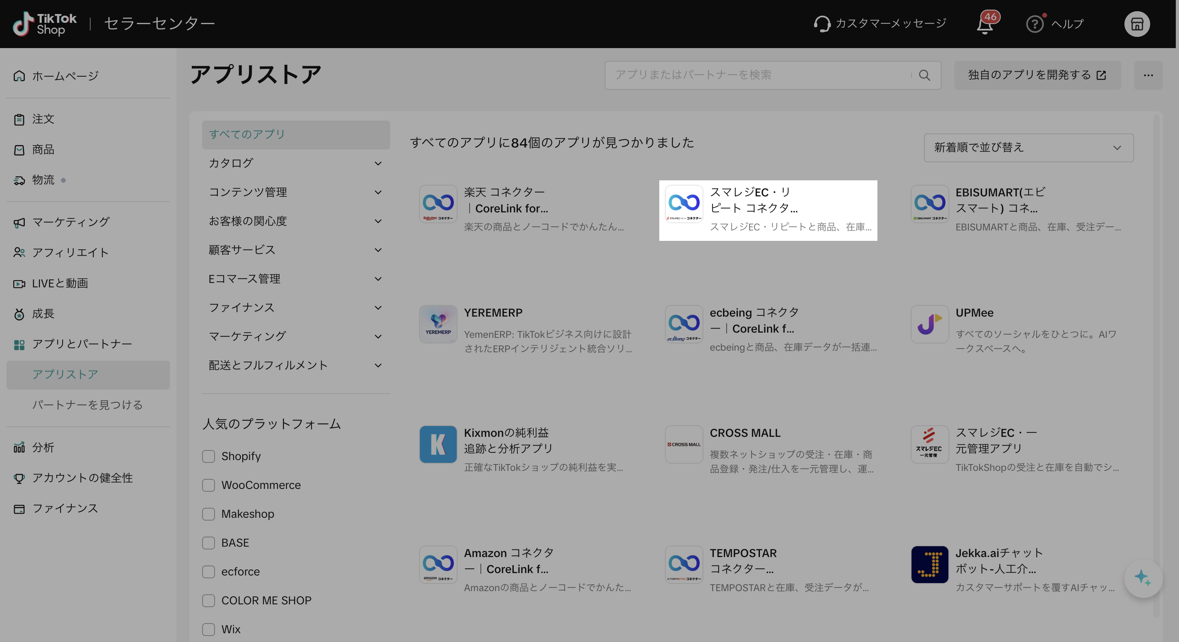The height and width of the screenshot is (642, 1179).
Task: Enable the WooCommerce filter checkbox
Action: tap(209, 485)
